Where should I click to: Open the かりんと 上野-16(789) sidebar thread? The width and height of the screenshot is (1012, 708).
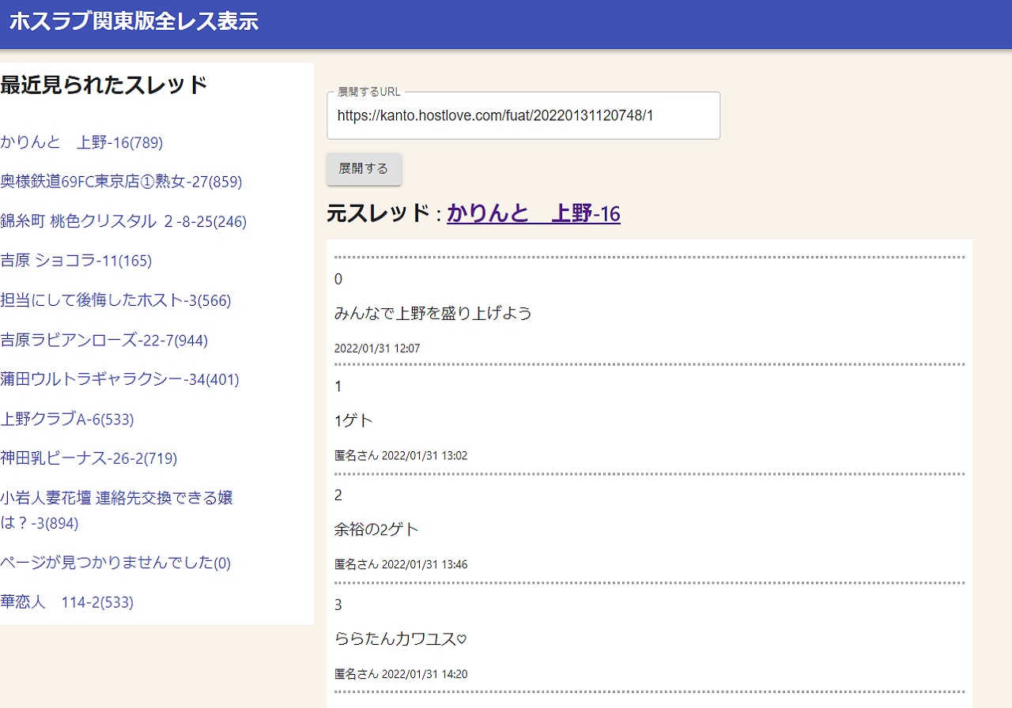click(x=81, y=142)
